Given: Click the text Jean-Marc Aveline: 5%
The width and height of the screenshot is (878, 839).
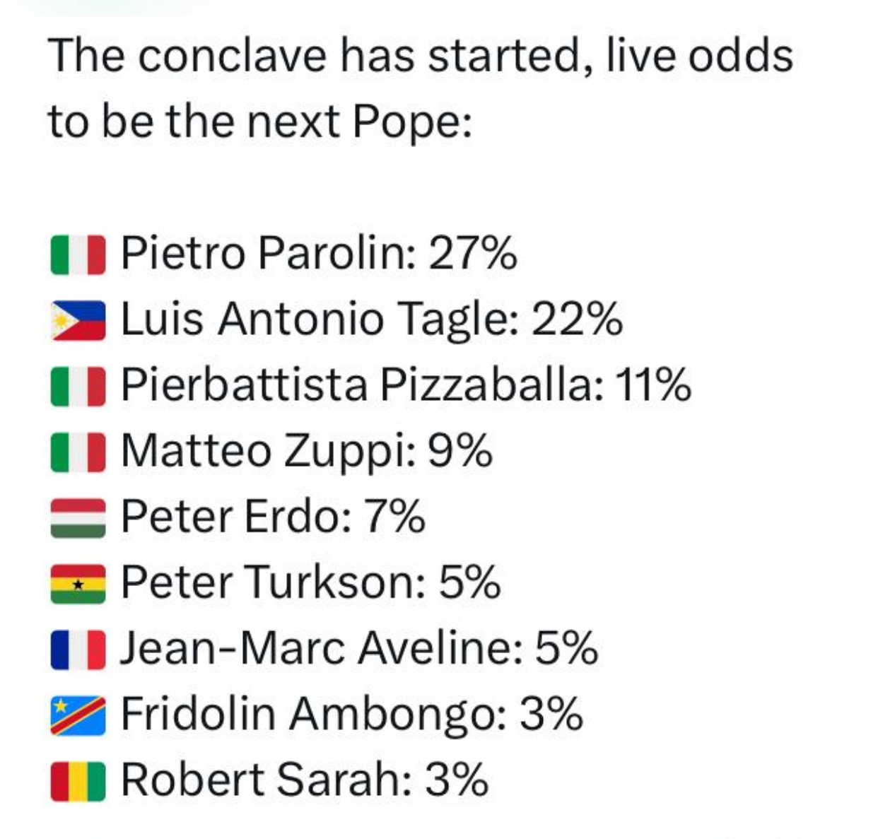Looking at the screenshot, I should (x=359, y=648).
